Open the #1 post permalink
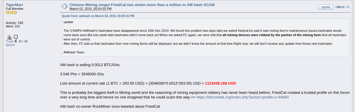This screenshot has width=355, height=112. tap(348, 7)
